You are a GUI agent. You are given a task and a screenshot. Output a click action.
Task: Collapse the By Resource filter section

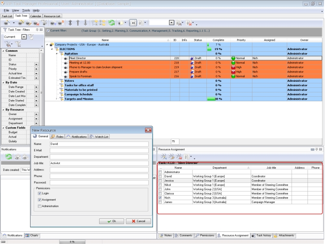pos(3,110)
